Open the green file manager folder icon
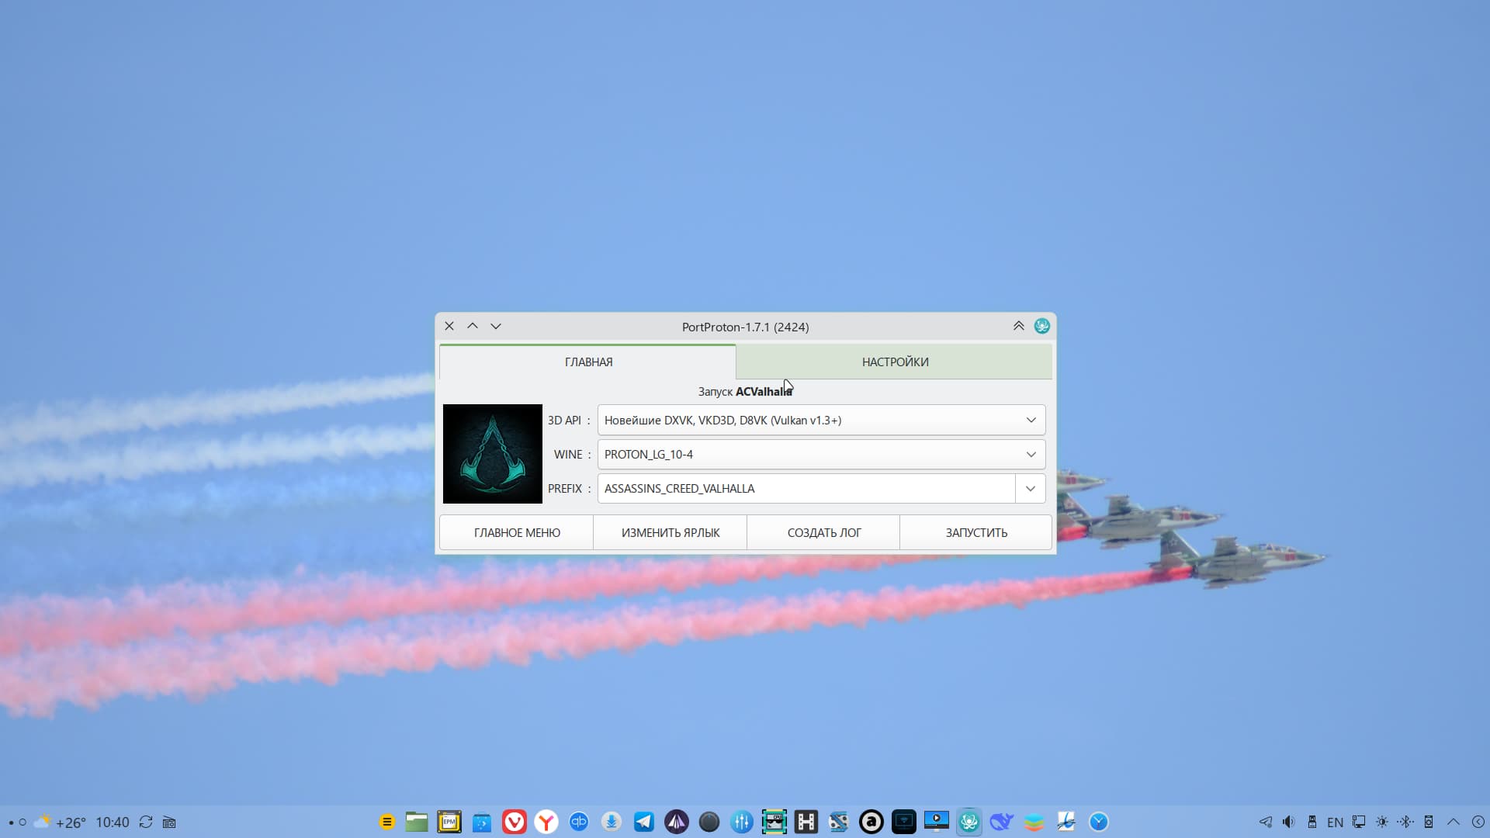Image resolution: width=1490 pixels, height=838 pixels. 417,822
